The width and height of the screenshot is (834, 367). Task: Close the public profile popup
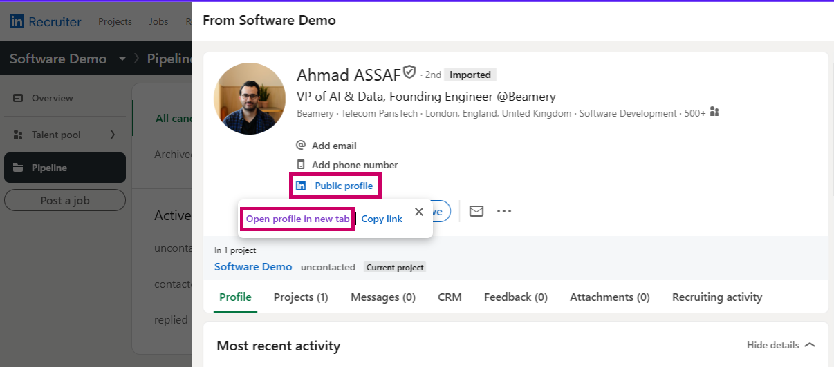click(x=419, y=212)
